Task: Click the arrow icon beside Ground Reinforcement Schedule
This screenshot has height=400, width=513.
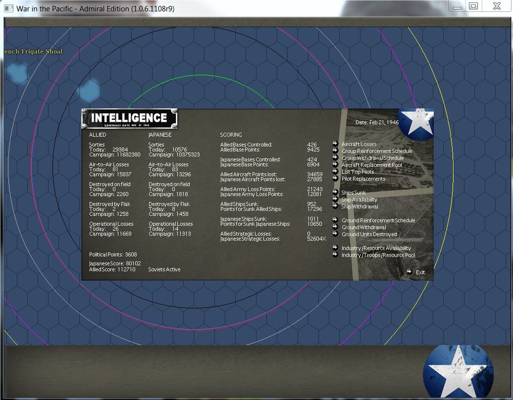Action: tap(335, 220)
